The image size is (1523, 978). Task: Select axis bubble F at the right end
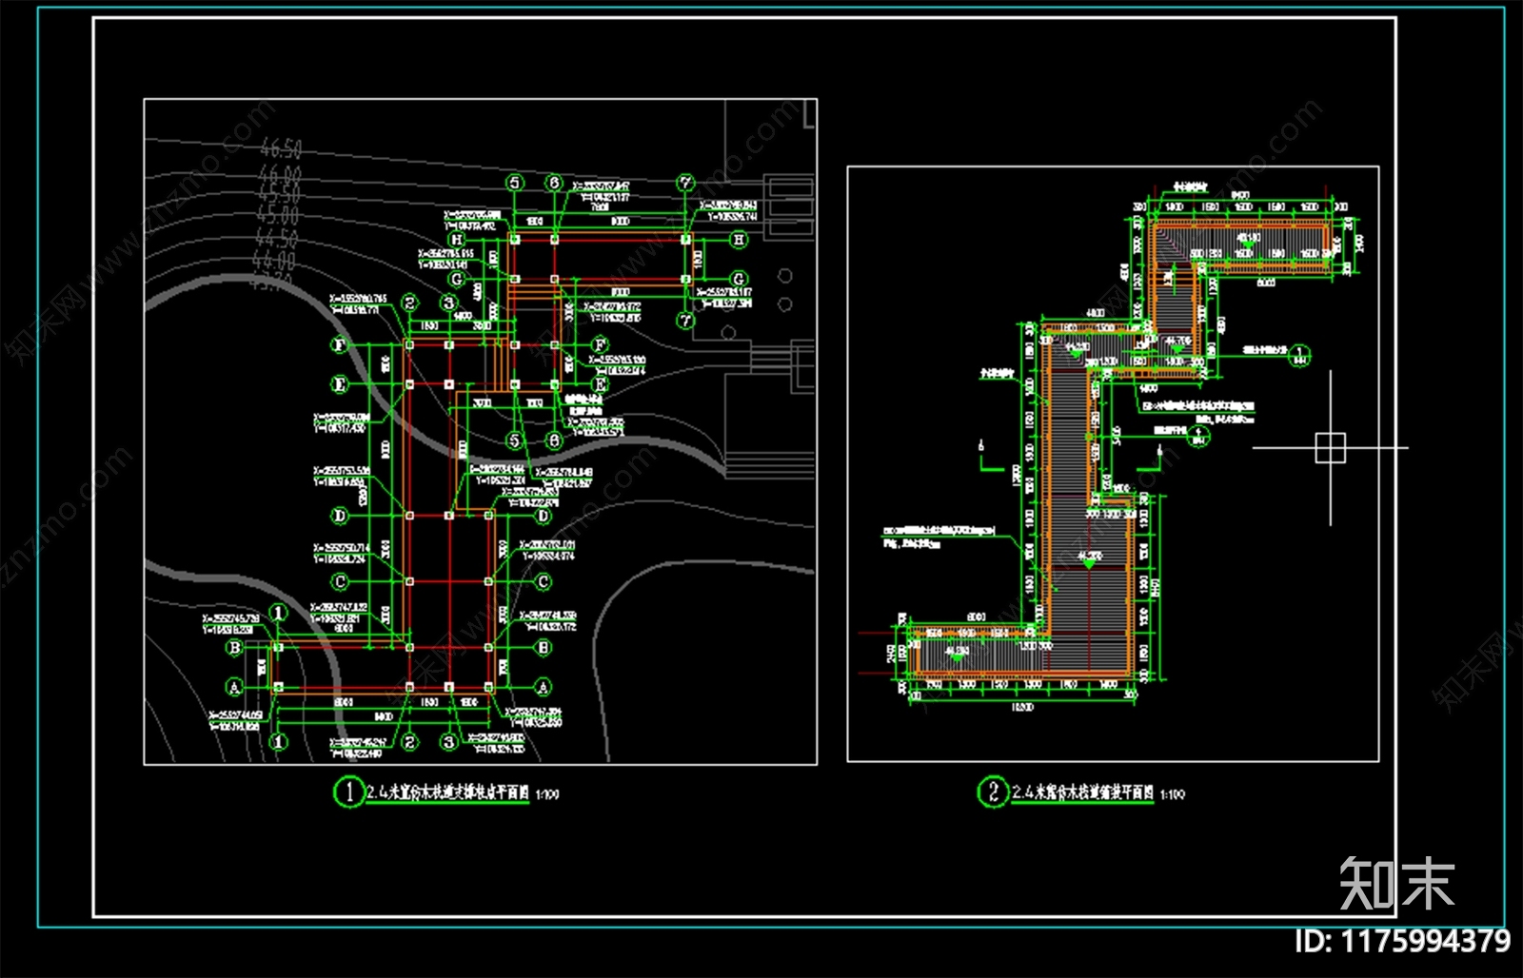pyautogui.click(x=600, y=344)
